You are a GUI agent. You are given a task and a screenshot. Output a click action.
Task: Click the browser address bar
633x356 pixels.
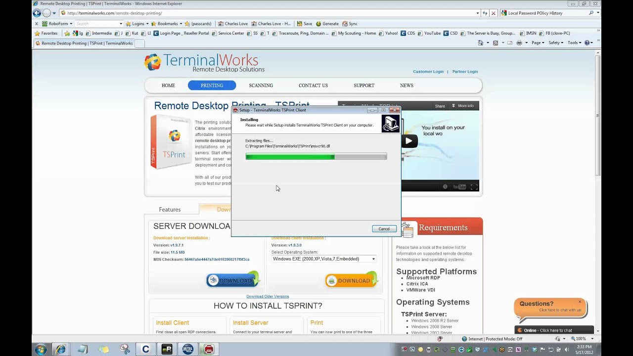point(270,13)
